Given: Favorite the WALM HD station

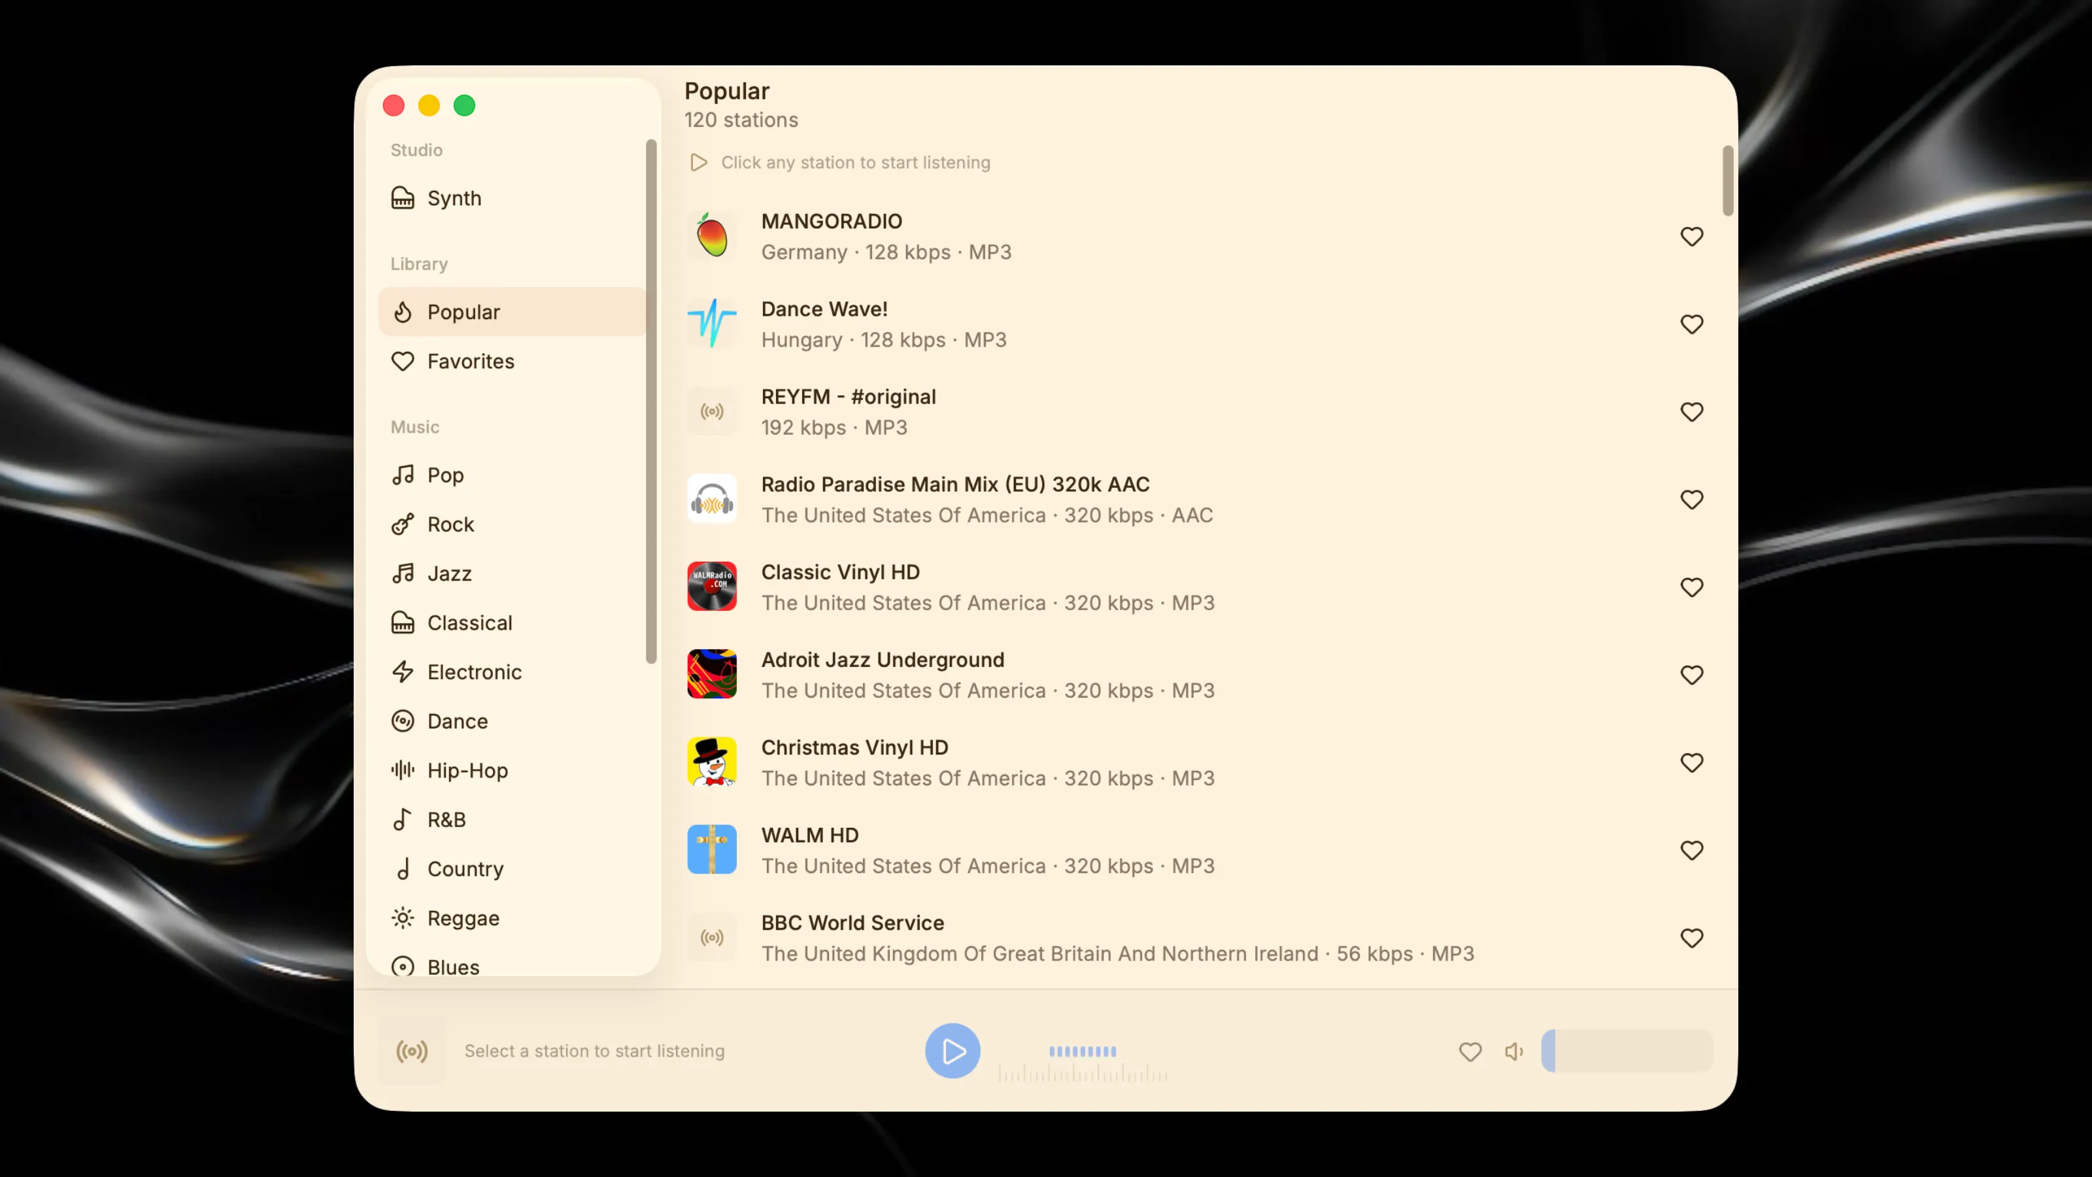Looking at the screenshot, I should pyautogui.click(x=1692, y=851).
